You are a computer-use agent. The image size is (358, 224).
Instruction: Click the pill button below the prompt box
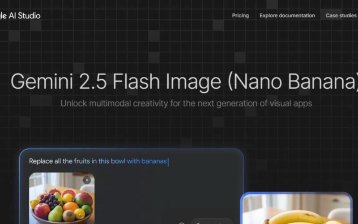(x=212, y=222)
